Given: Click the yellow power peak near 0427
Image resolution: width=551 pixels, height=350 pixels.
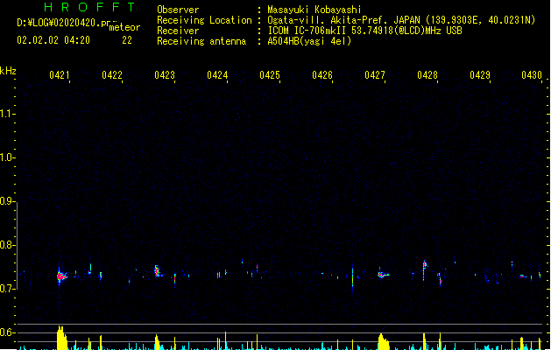Looking at the screenshot, I should tap(383, 341).
